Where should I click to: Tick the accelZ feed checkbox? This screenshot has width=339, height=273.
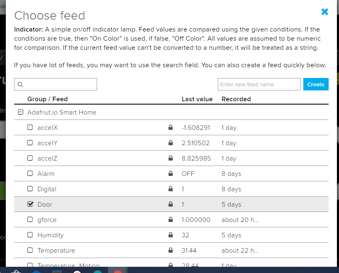[x=30, y=158]
